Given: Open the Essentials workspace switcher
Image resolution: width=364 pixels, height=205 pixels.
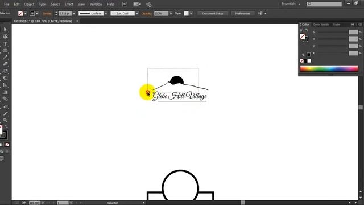Looking at the screenshot, I should [291, 4].
